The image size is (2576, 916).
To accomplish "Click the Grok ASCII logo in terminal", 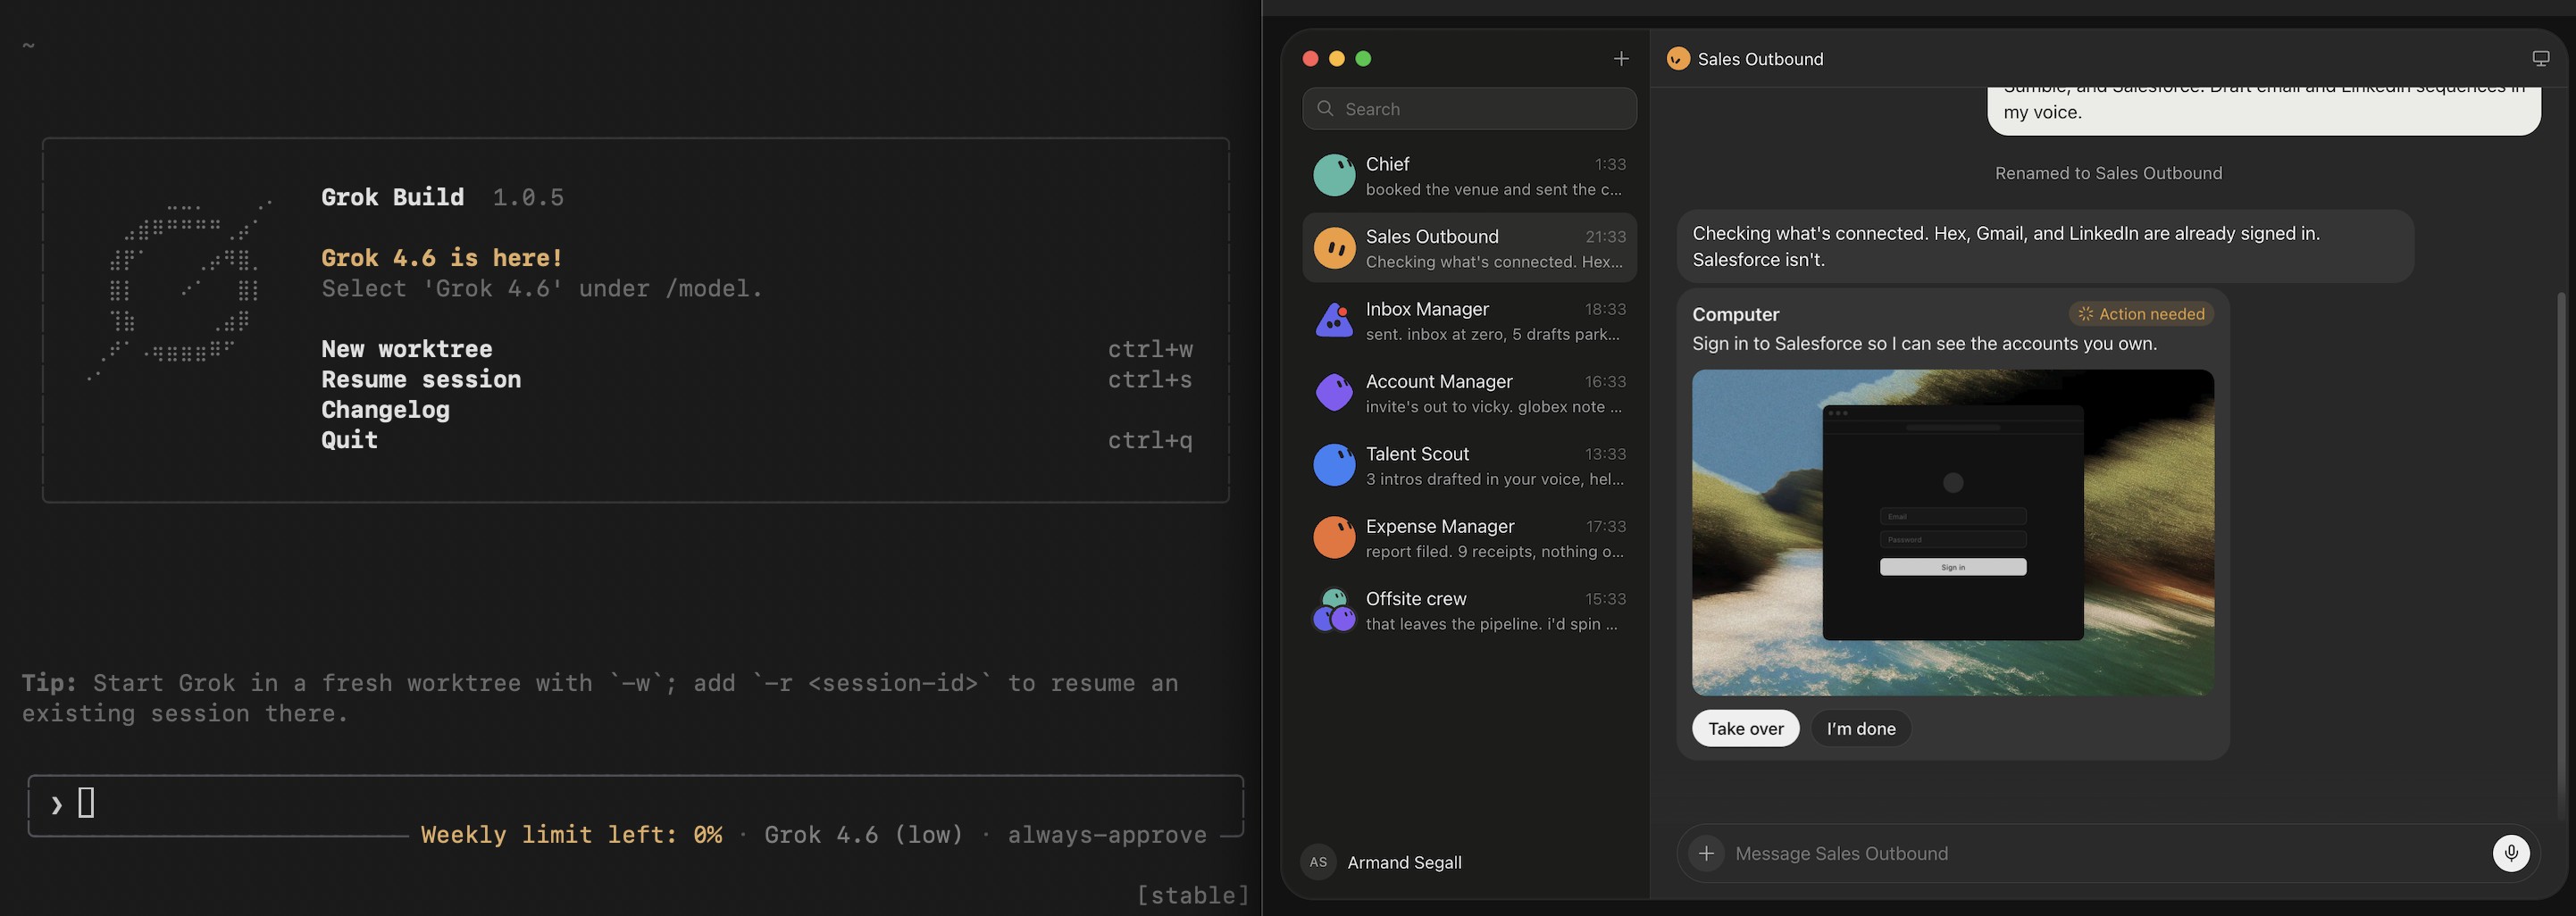I will 180,290.
